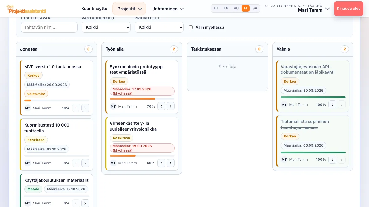The height and width of the screenshot is (207, 369).
Task: Open the Vastuuhenkilö dropdown
Action: [106, 27]
